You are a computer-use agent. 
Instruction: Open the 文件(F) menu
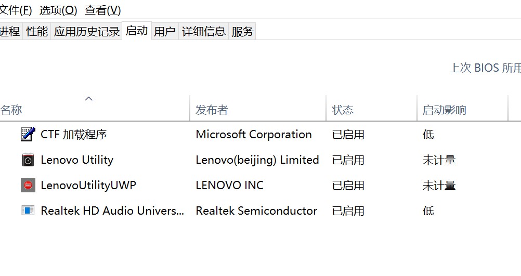click(x=16, y=10)
